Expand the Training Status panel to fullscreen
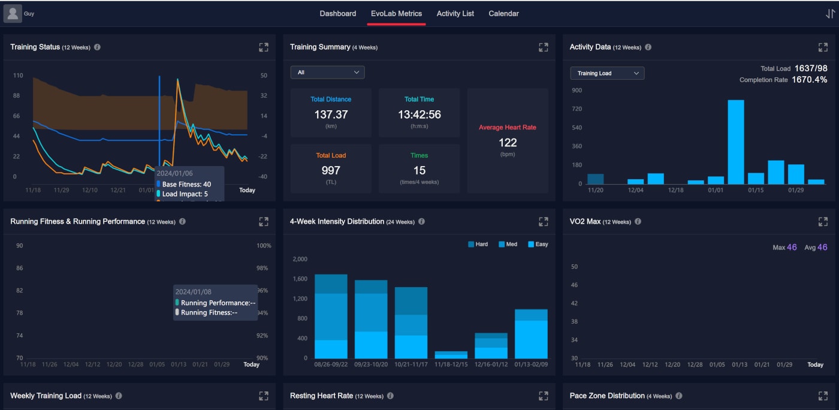 [x=264, y=47]
